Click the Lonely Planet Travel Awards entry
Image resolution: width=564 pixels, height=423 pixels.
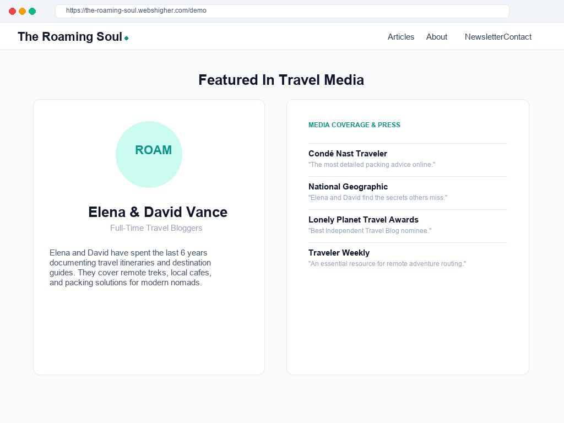pos(408,226)
